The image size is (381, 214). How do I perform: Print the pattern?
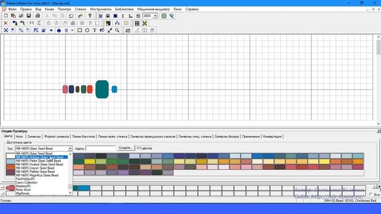pyautogui.click(x=38, y=16)
